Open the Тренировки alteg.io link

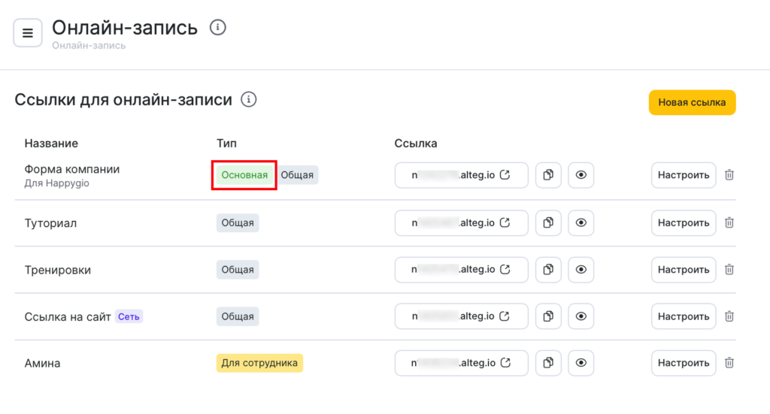coord(461,269)
